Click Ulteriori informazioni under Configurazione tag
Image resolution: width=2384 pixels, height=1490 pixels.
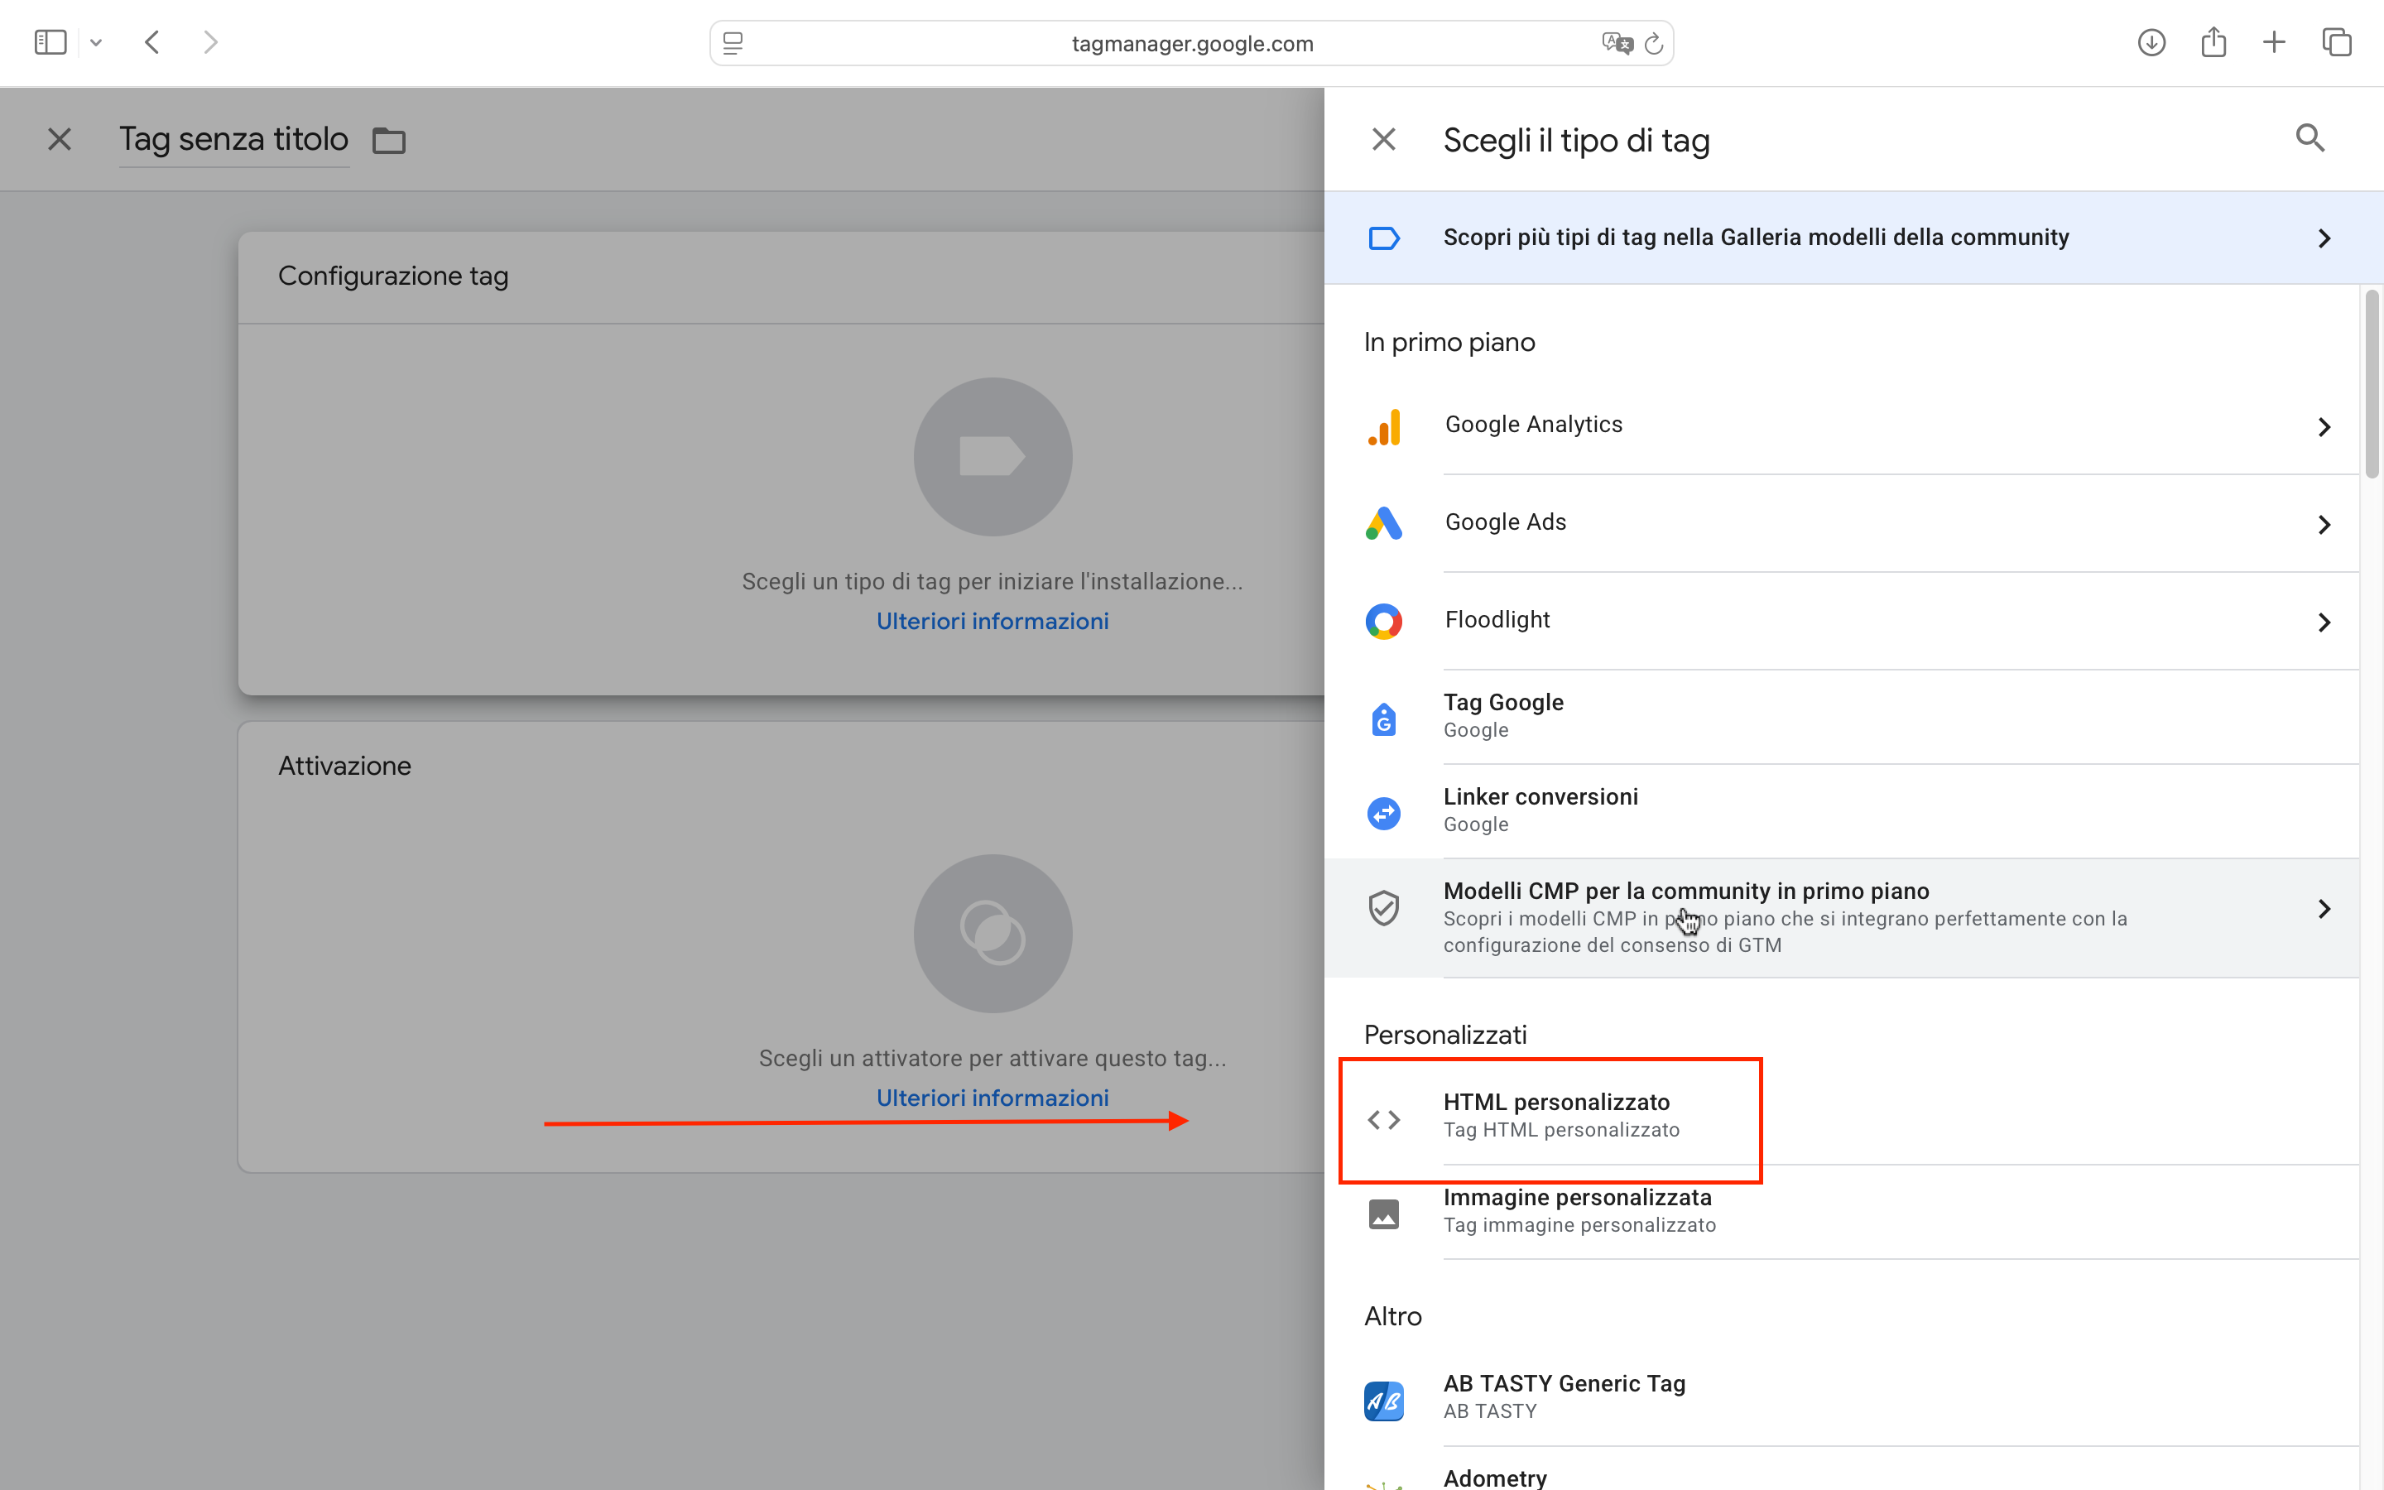(992, 621)
